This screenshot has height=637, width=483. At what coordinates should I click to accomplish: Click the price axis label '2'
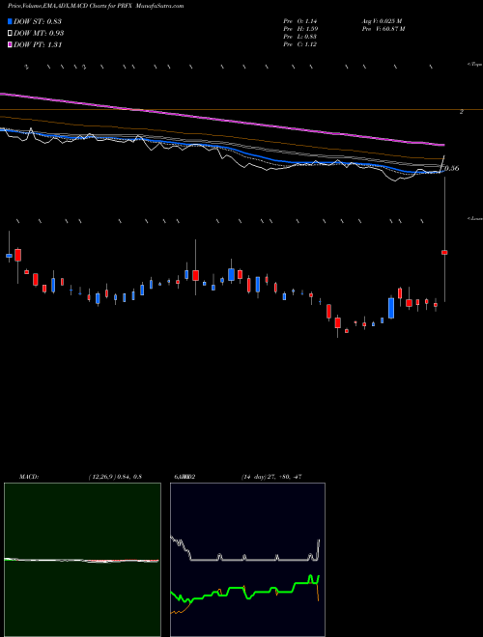[461, 112]
